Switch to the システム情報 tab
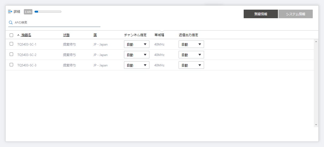Screen dimensions: 324x147 point(296,14)
